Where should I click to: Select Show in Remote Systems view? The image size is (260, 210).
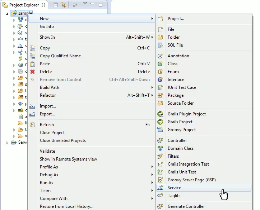(92, 159)
